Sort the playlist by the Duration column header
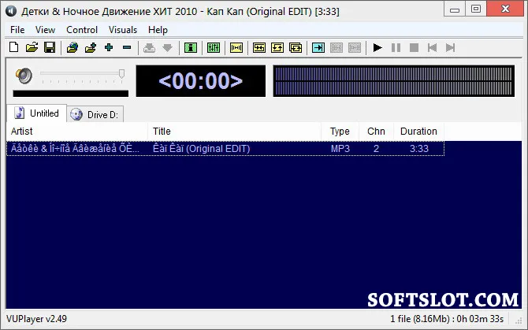Viewport: 528px width, 330px height. tap(418, 132)
